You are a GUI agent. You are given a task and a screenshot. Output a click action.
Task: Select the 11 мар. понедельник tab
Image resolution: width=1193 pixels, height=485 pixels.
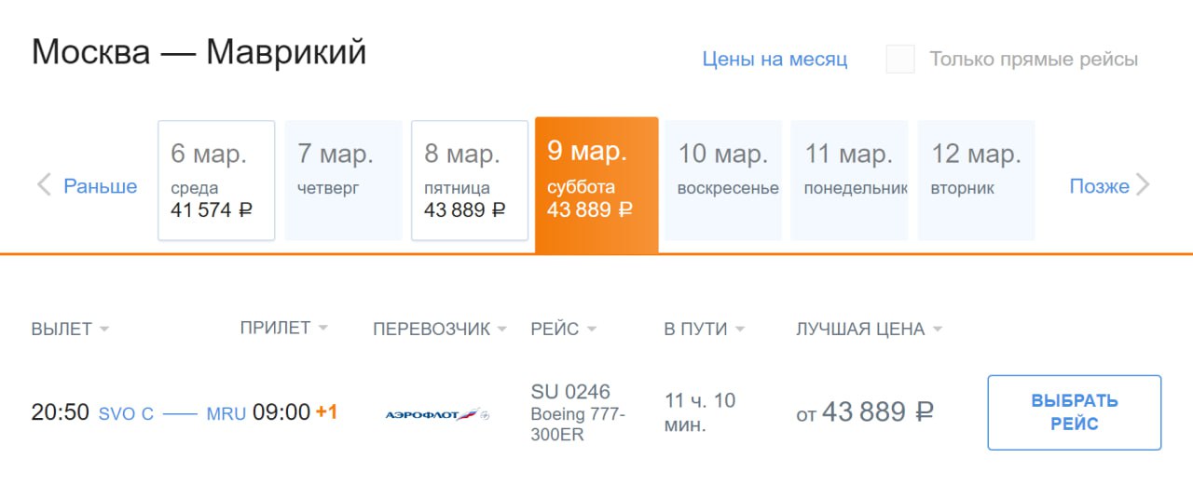[x=850, y=181]
